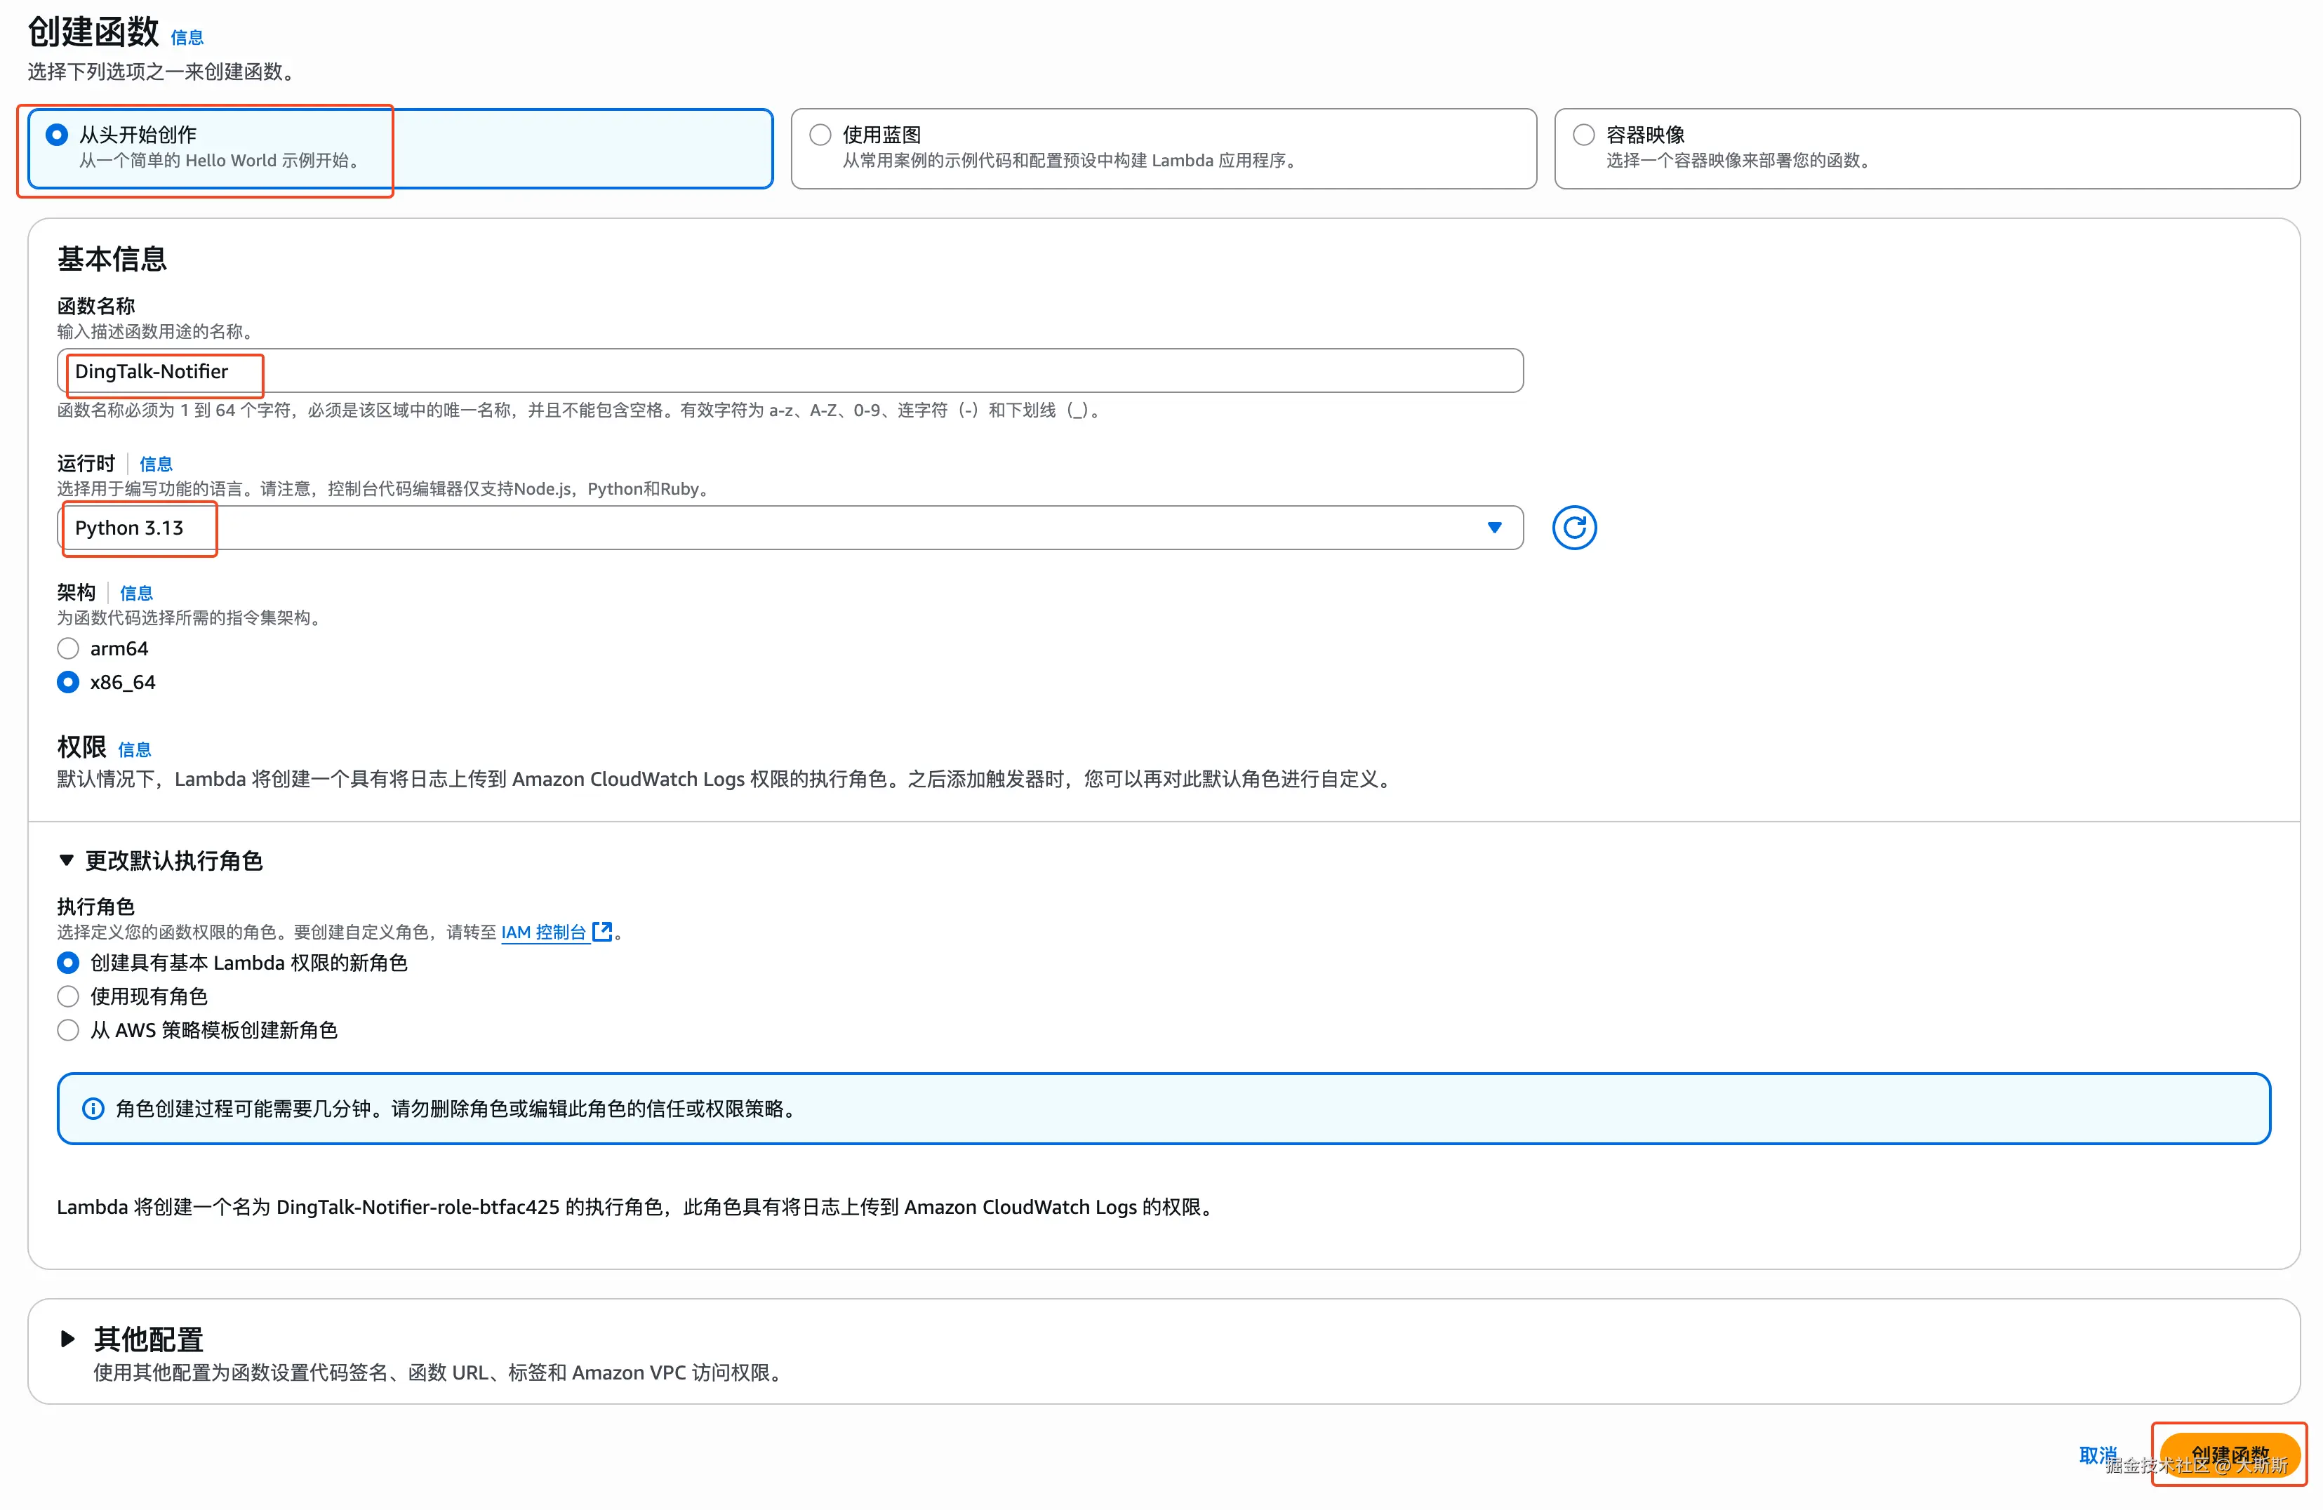Choose the x86_64 architecture
The height and width of the screenshot is (1510, 2323).
click(68, 682)
